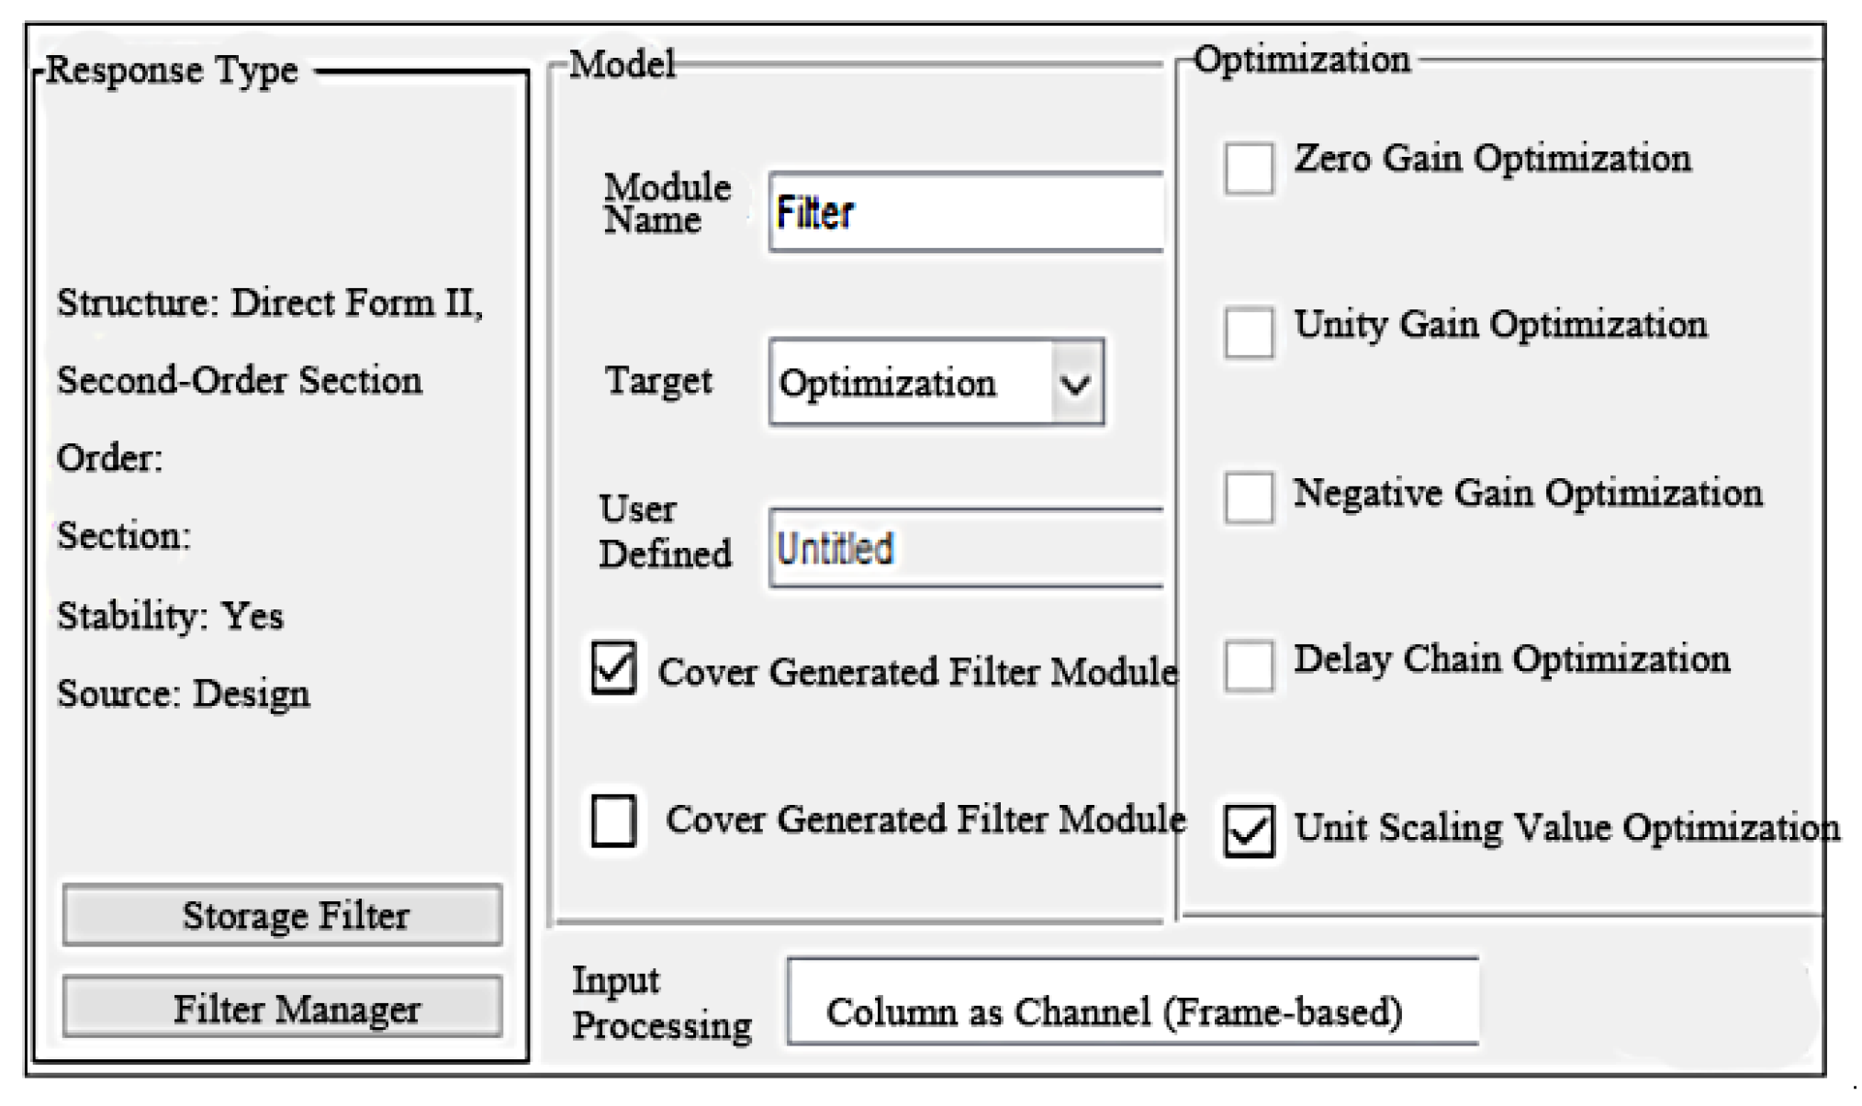Uncheck Unit Scaling Value Optimization
The image size is (1862, 1106).
click(x=1249, y=831)
